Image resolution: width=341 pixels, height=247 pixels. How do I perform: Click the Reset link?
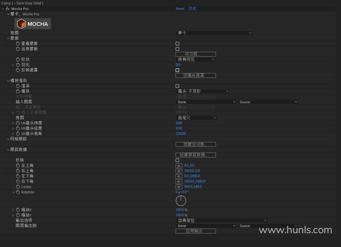[180, 9]
